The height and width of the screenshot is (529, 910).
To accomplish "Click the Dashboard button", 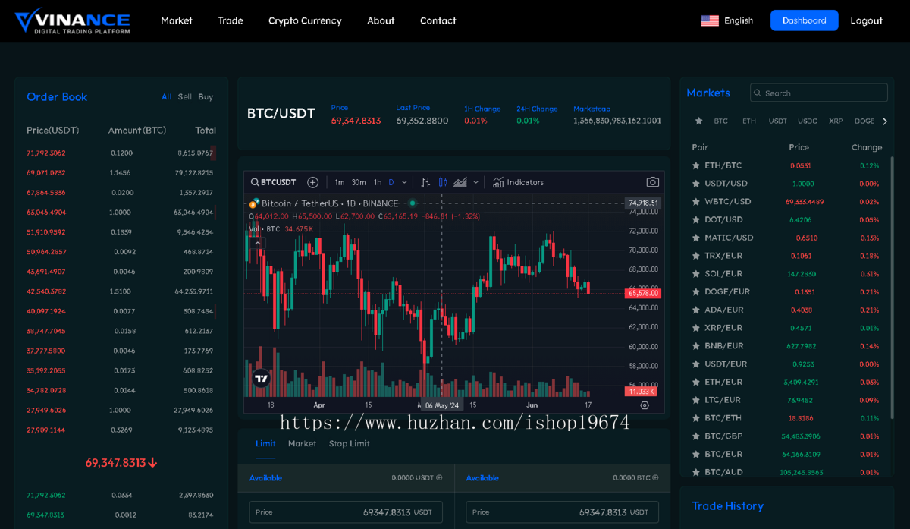I will (x=805, y=20).
